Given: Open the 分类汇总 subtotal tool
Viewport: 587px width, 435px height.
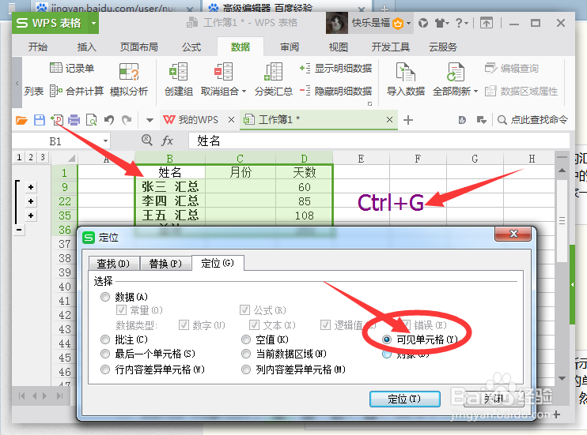Looking at the screenshot, I should [273, 79].
